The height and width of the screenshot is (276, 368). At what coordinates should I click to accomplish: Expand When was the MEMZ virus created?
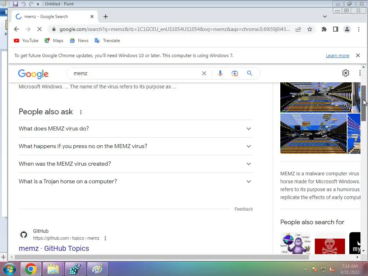point(135,164)
